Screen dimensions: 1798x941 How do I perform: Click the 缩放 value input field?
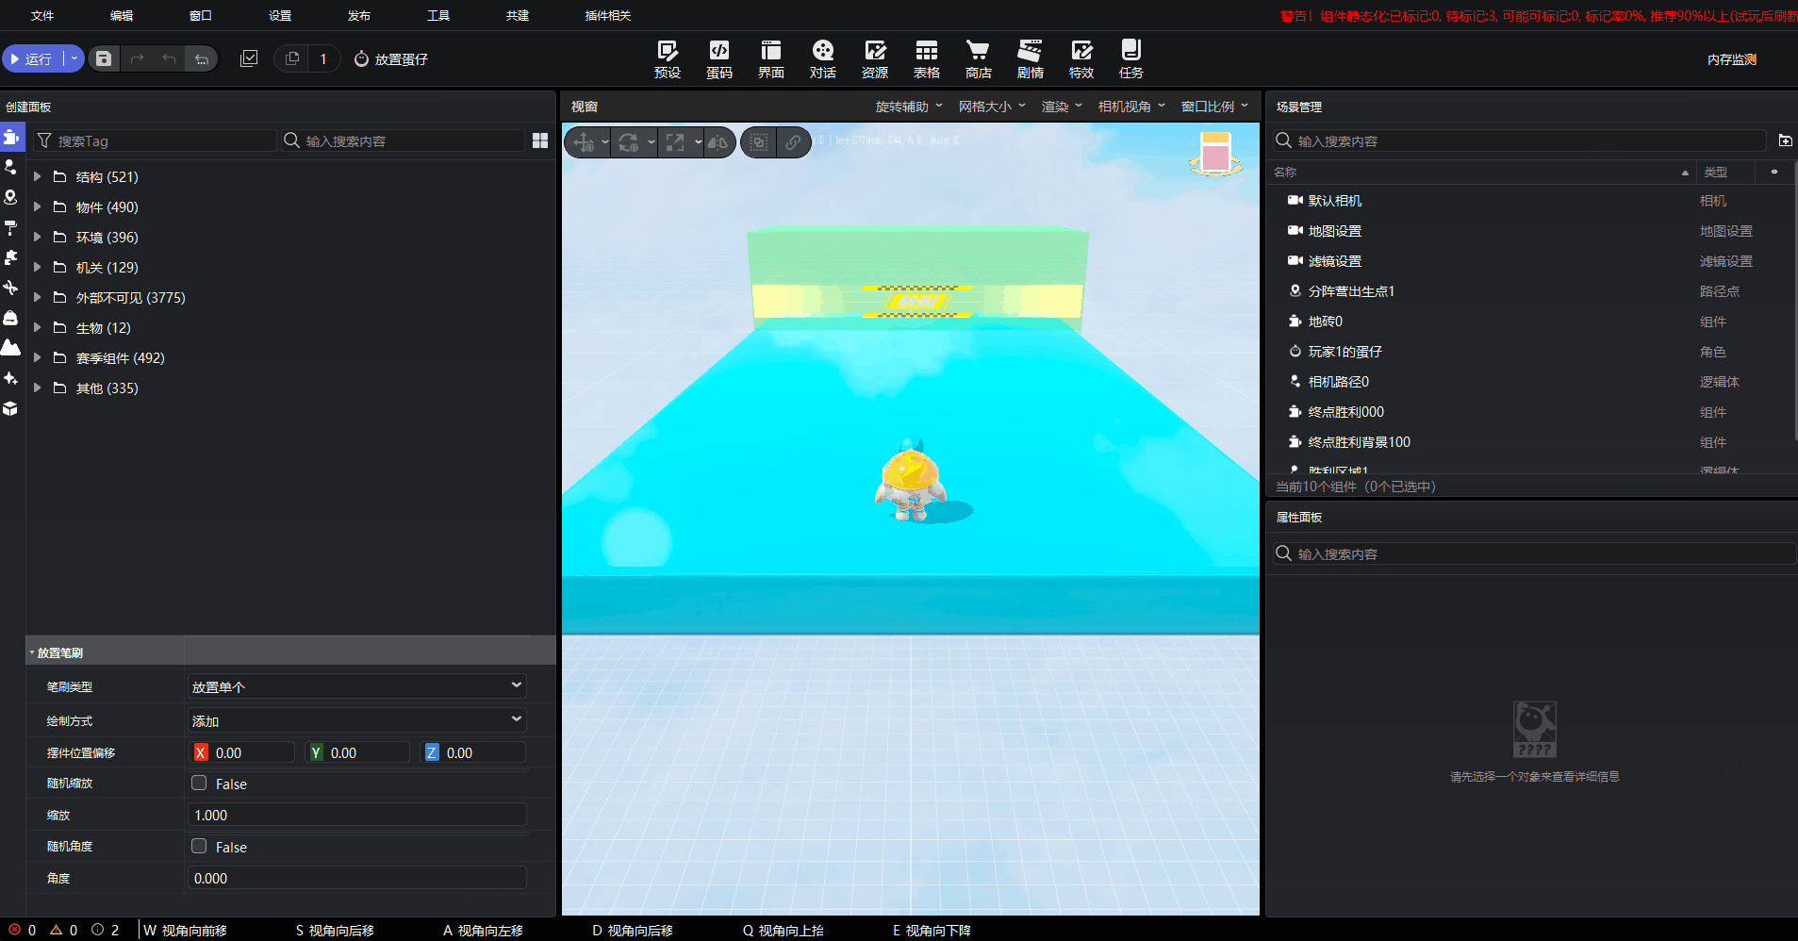(x=356, y=815)
